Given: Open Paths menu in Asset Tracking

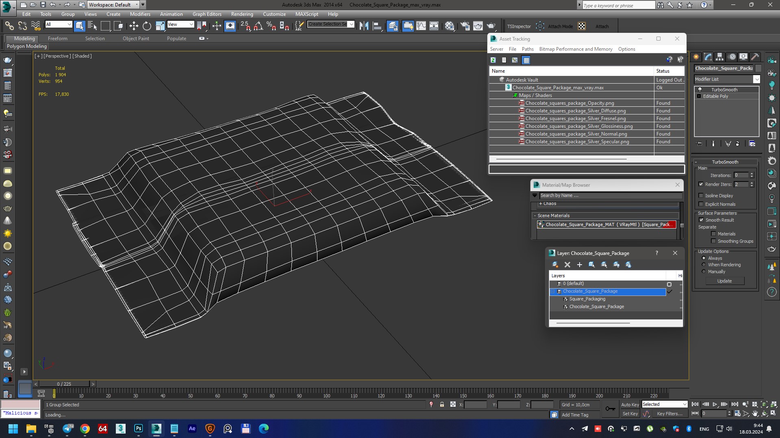Looking at the screenshot, I should (528, 49).
